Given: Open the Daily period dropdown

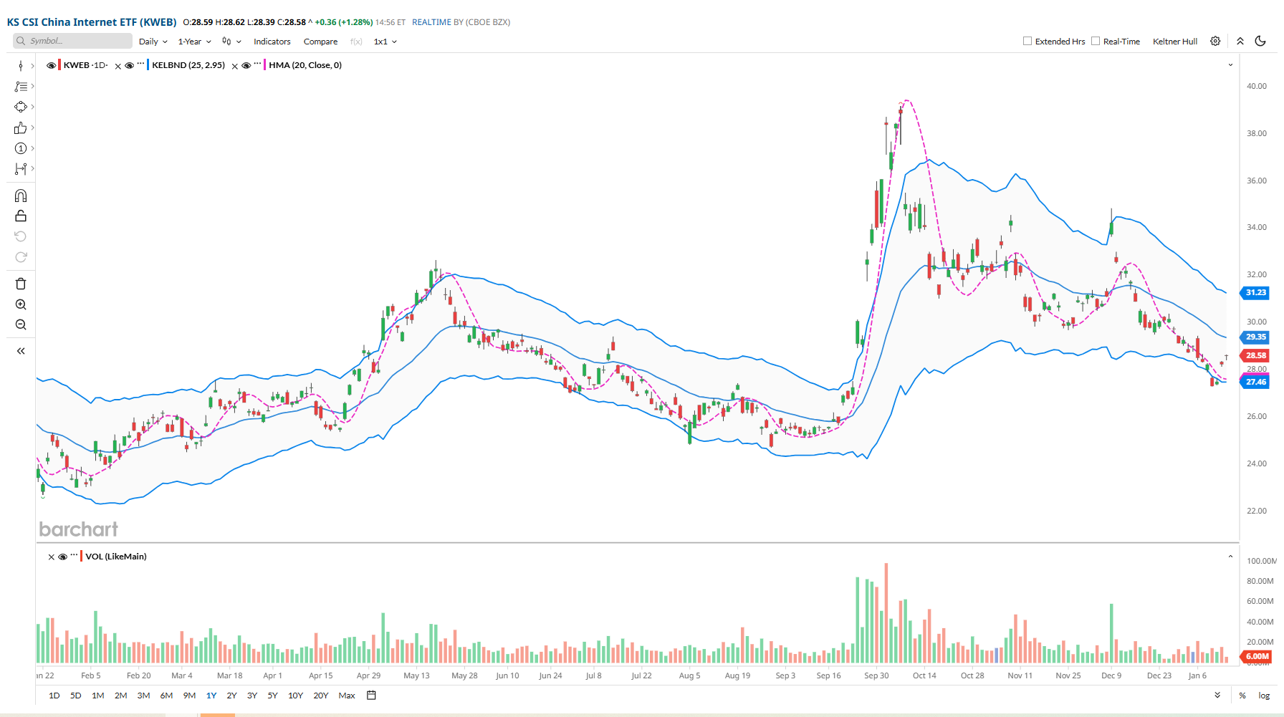Looking at the screenshot, I should (x=153, y=42).
